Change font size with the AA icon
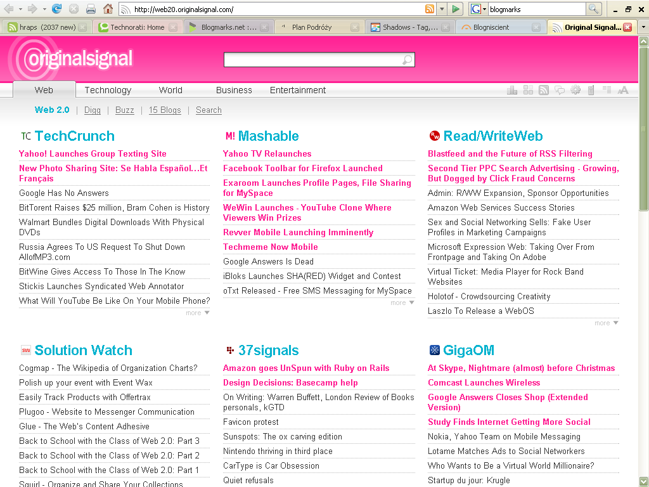Screen dimensions: 649x487 point(623,90)
